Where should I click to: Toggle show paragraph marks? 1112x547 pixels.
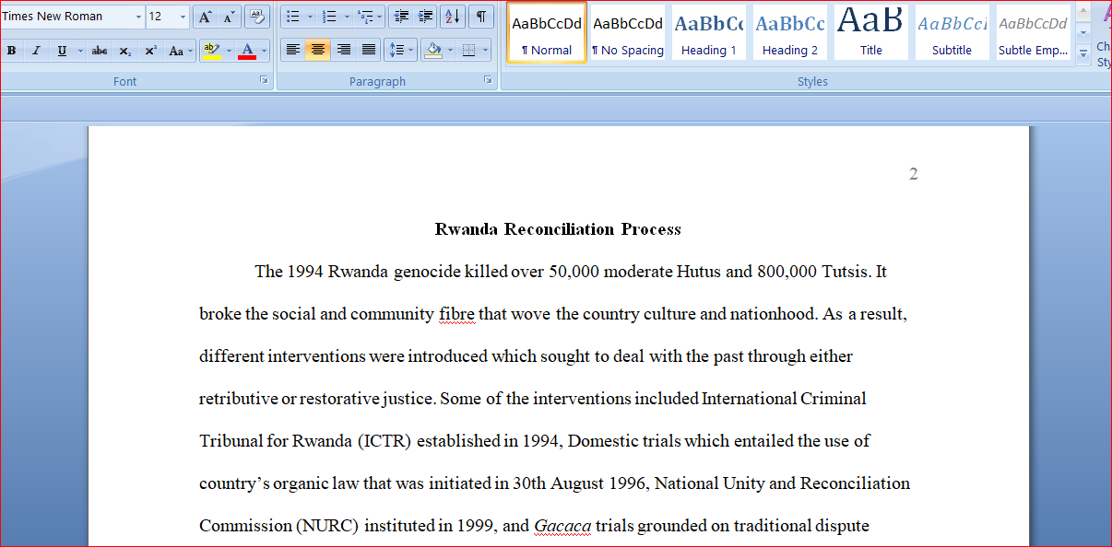[480, 17]
